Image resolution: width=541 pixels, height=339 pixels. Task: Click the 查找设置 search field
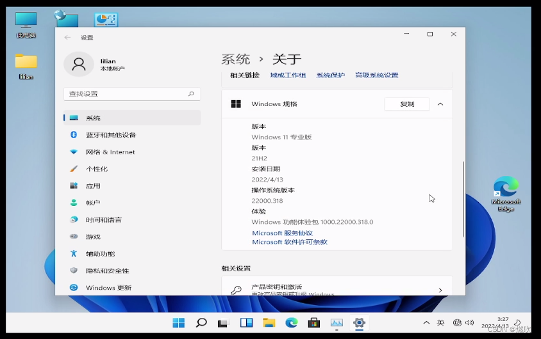click(x=132, y=93)
